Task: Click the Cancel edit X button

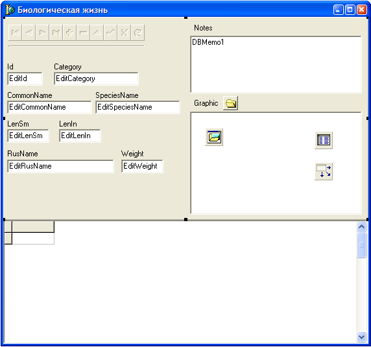Action: tap(125, 32)
